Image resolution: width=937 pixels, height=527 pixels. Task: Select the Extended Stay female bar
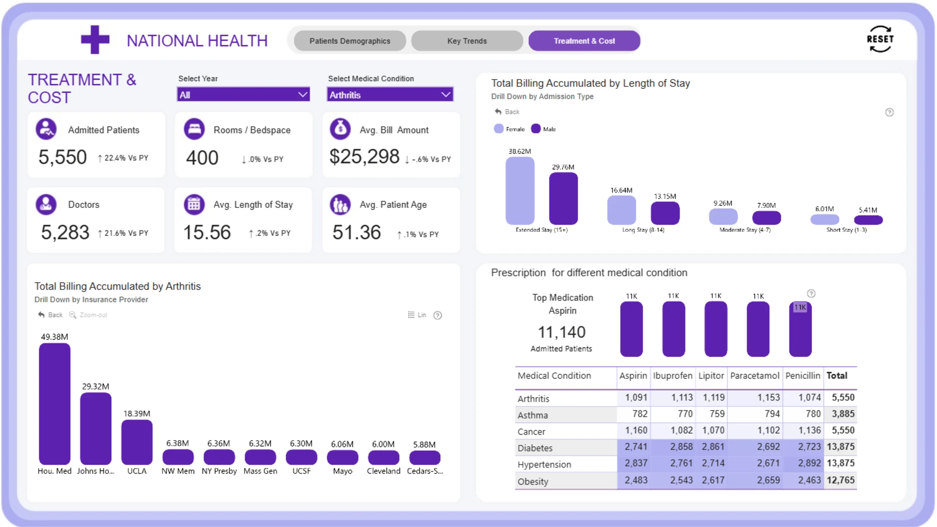pyautogui.click(x=520, y=191)
